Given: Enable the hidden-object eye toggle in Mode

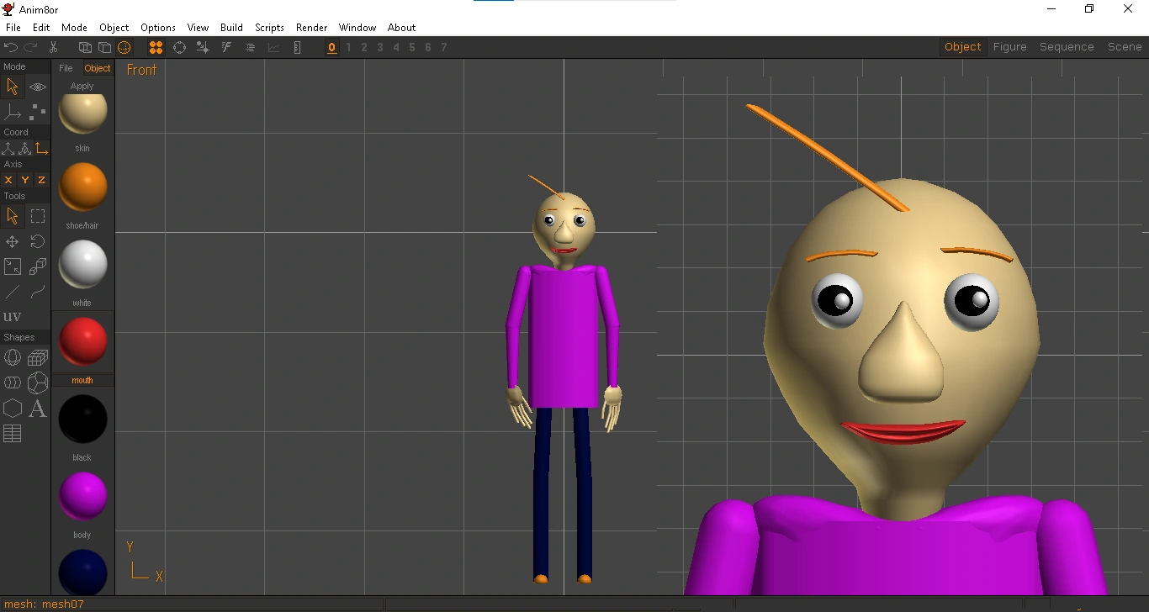Looking at the screenshot, I should click(x=37, y=87).
